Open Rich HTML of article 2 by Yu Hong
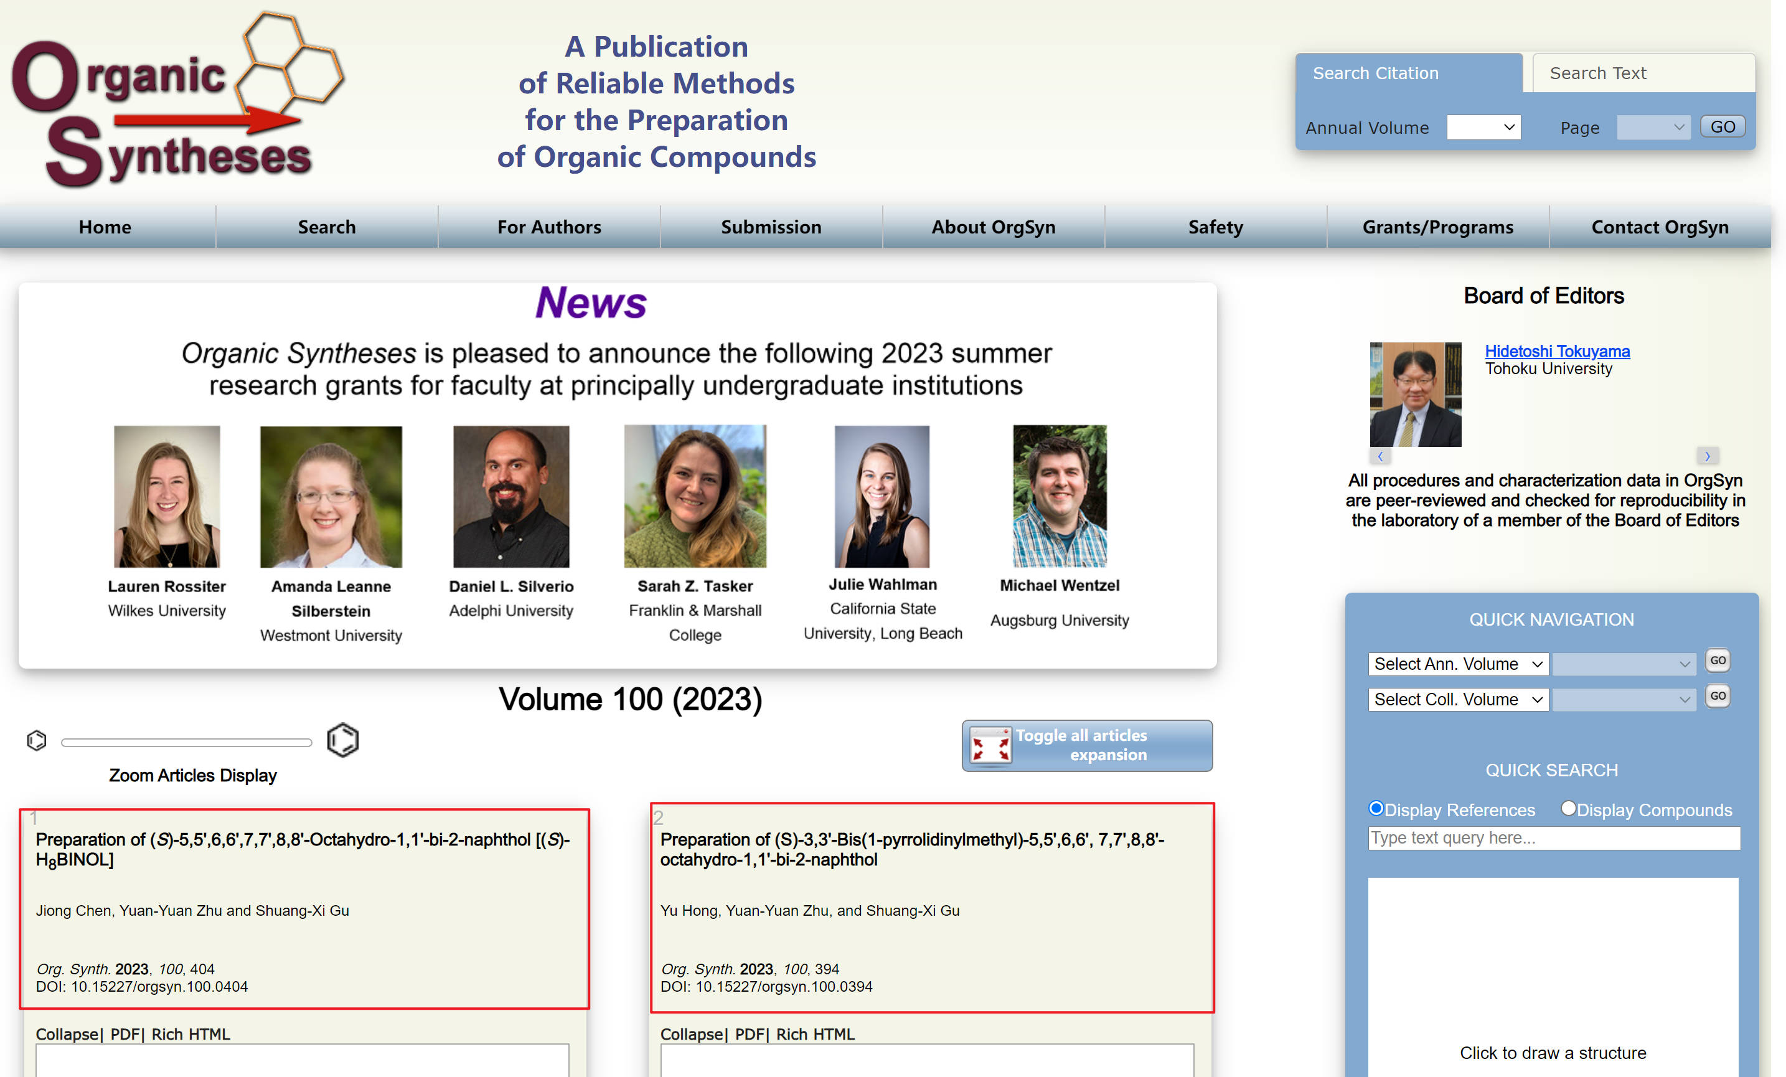Image resolution: width=1786 pixels, height=1077 pixels. coord(815,1033)
